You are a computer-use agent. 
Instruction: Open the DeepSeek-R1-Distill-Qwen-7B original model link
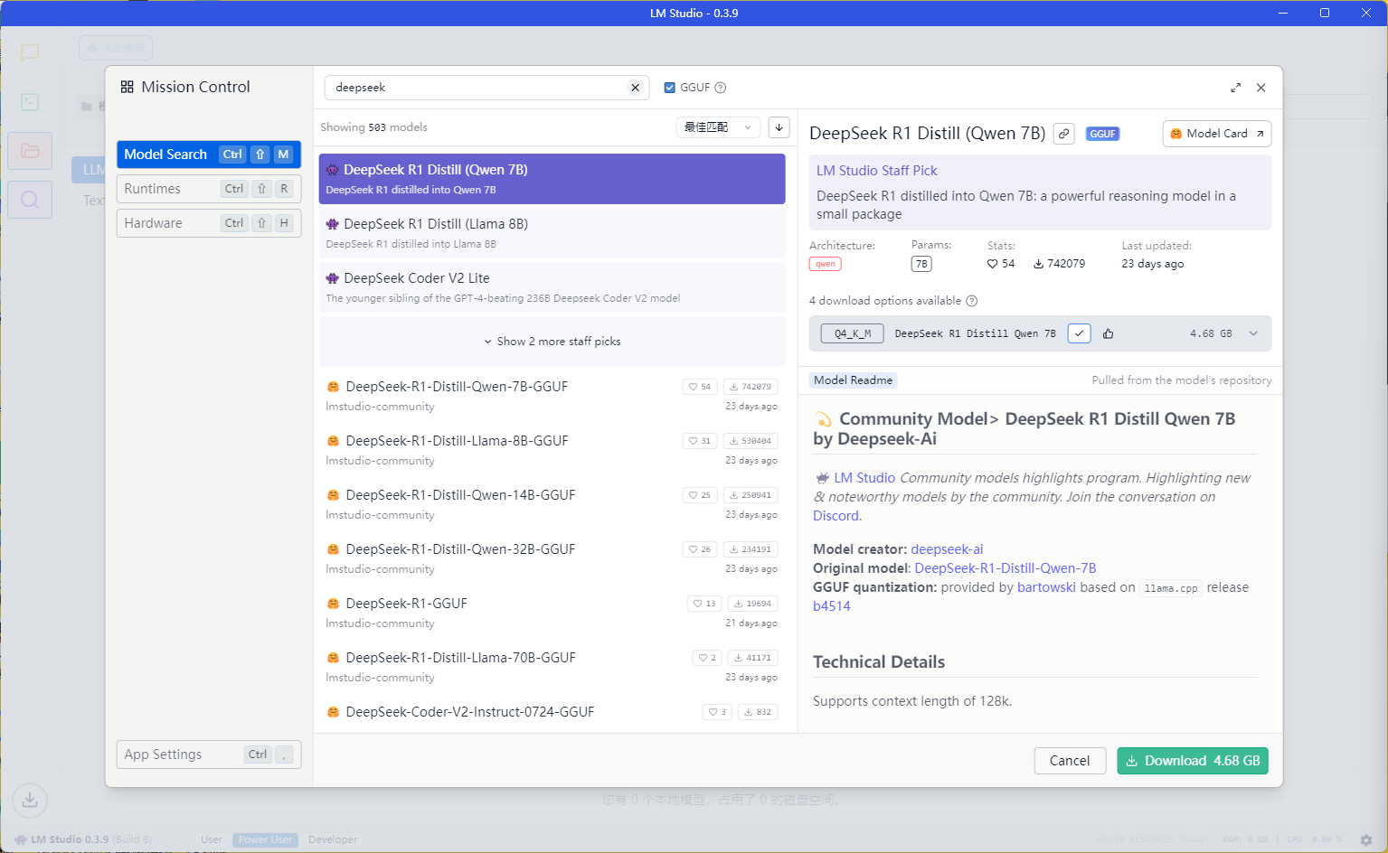tap(1006, 568)
